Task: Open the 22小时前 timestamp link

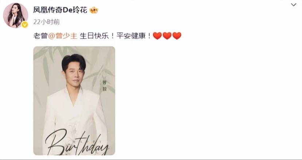Action: click(46, 22)
